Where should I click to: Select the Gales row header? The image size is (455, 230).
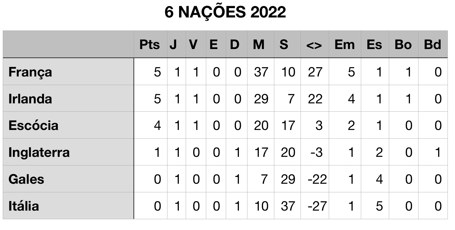68,179
